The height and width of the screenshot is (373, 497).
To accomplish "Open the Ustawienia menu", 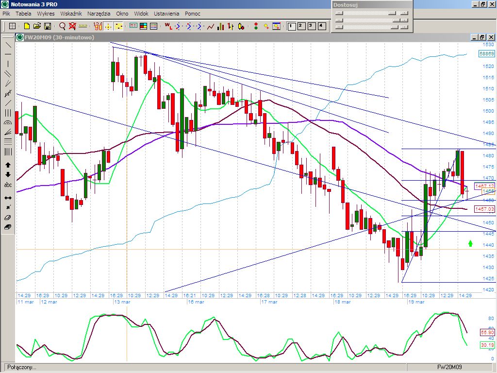I will (x=166, y=14).
